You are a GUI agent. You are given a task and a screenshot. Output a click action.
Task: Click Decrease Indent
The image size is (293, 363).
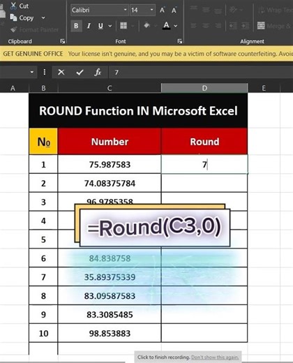[x=233, y=26]
